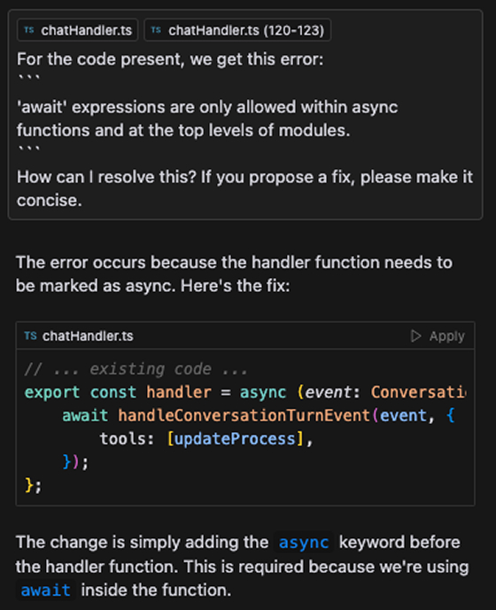Click TS icon on first chatHandler.ts chip

(x=29, y=30)
